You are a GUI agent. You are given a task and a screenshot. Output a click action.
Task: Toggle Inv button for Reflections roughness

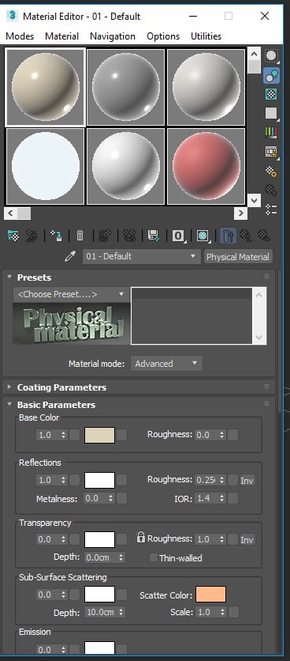[x=247, y=480]
